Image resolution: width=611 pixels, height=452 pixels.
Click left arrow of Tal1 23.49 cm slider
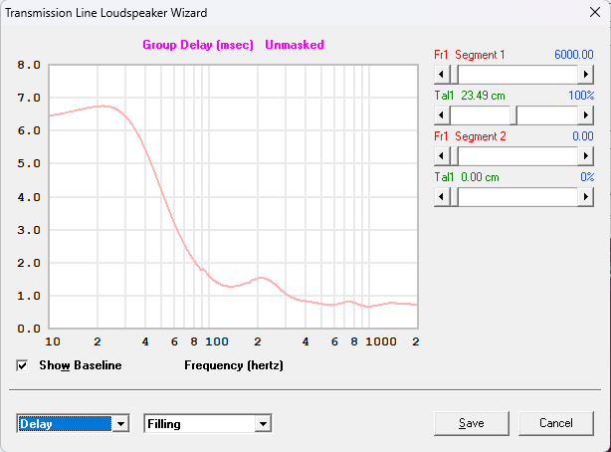pos(442,115)
